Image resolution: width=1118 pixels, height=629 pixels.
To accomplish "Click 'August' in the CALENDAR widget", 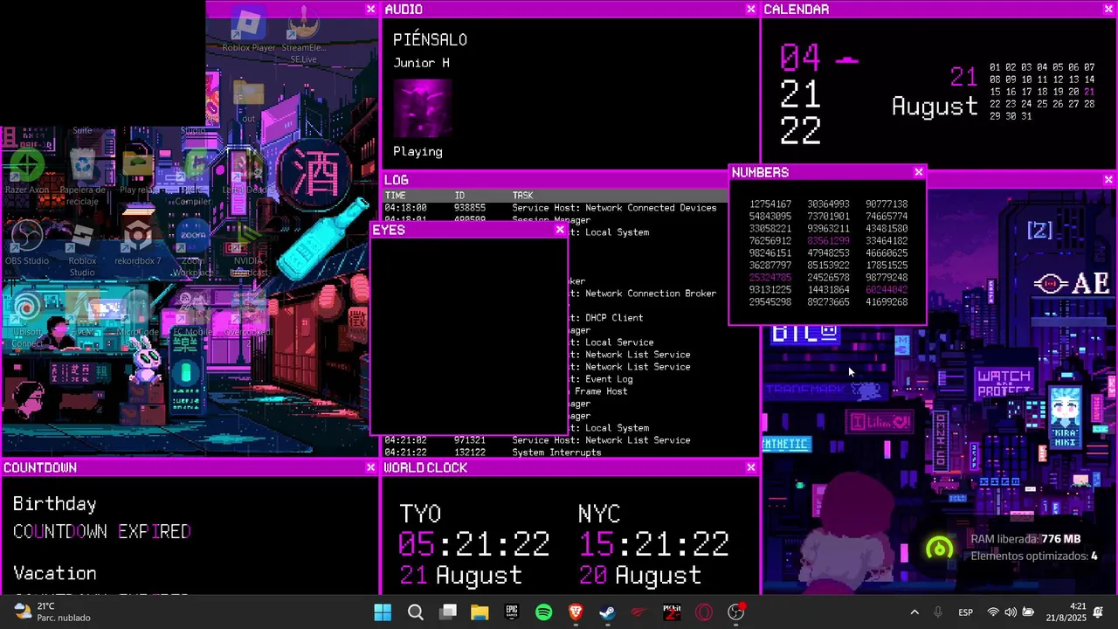I will tap(935, 107).
